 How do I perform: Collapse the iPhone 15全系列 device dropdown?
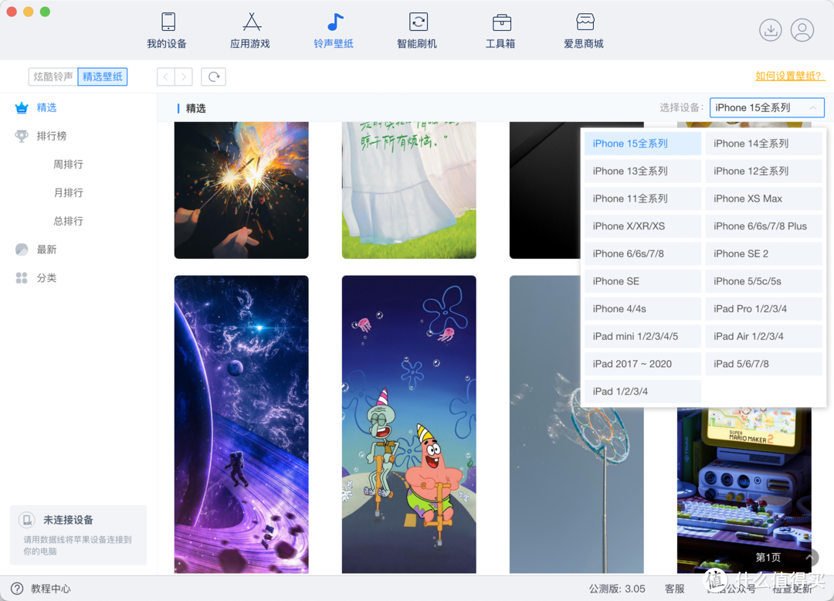(767, 107)
